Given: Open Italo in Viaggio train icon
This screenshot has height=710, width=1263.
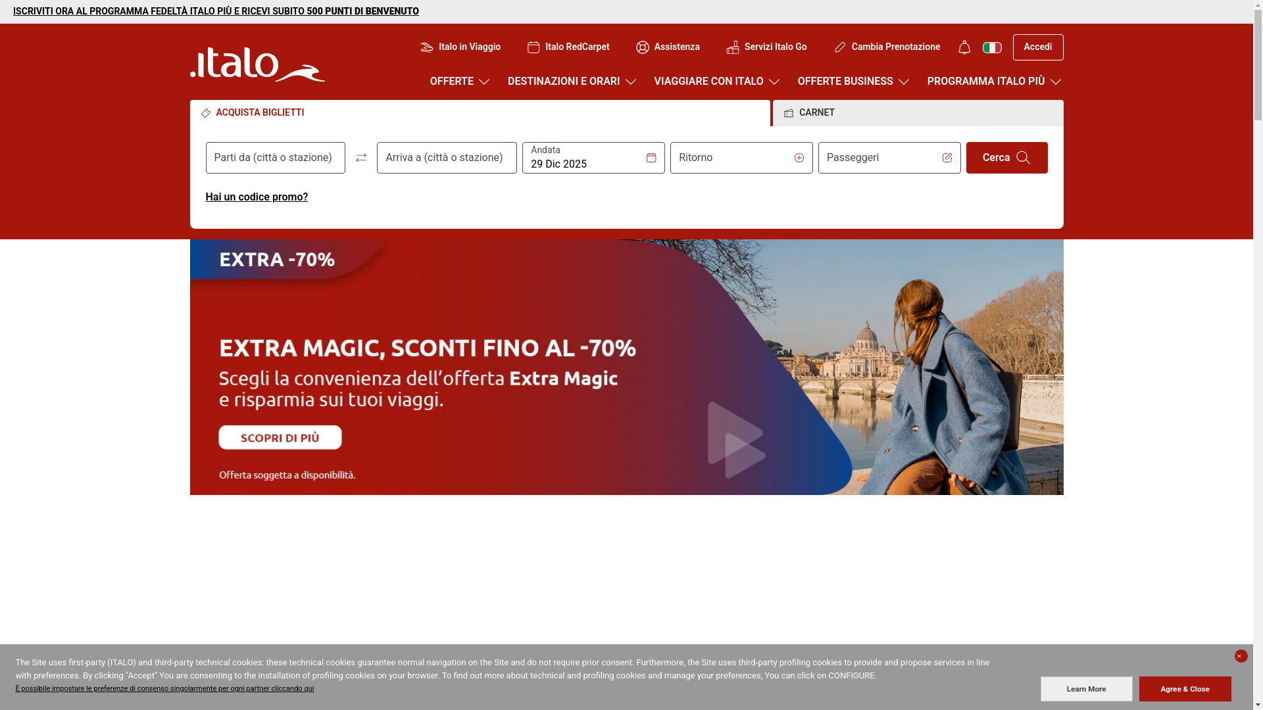Looking at the screenshot, I should pos(427,47).
